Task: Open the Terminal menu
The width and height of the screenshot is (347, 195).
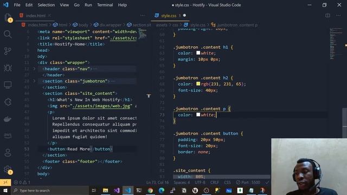Action: 105,5
